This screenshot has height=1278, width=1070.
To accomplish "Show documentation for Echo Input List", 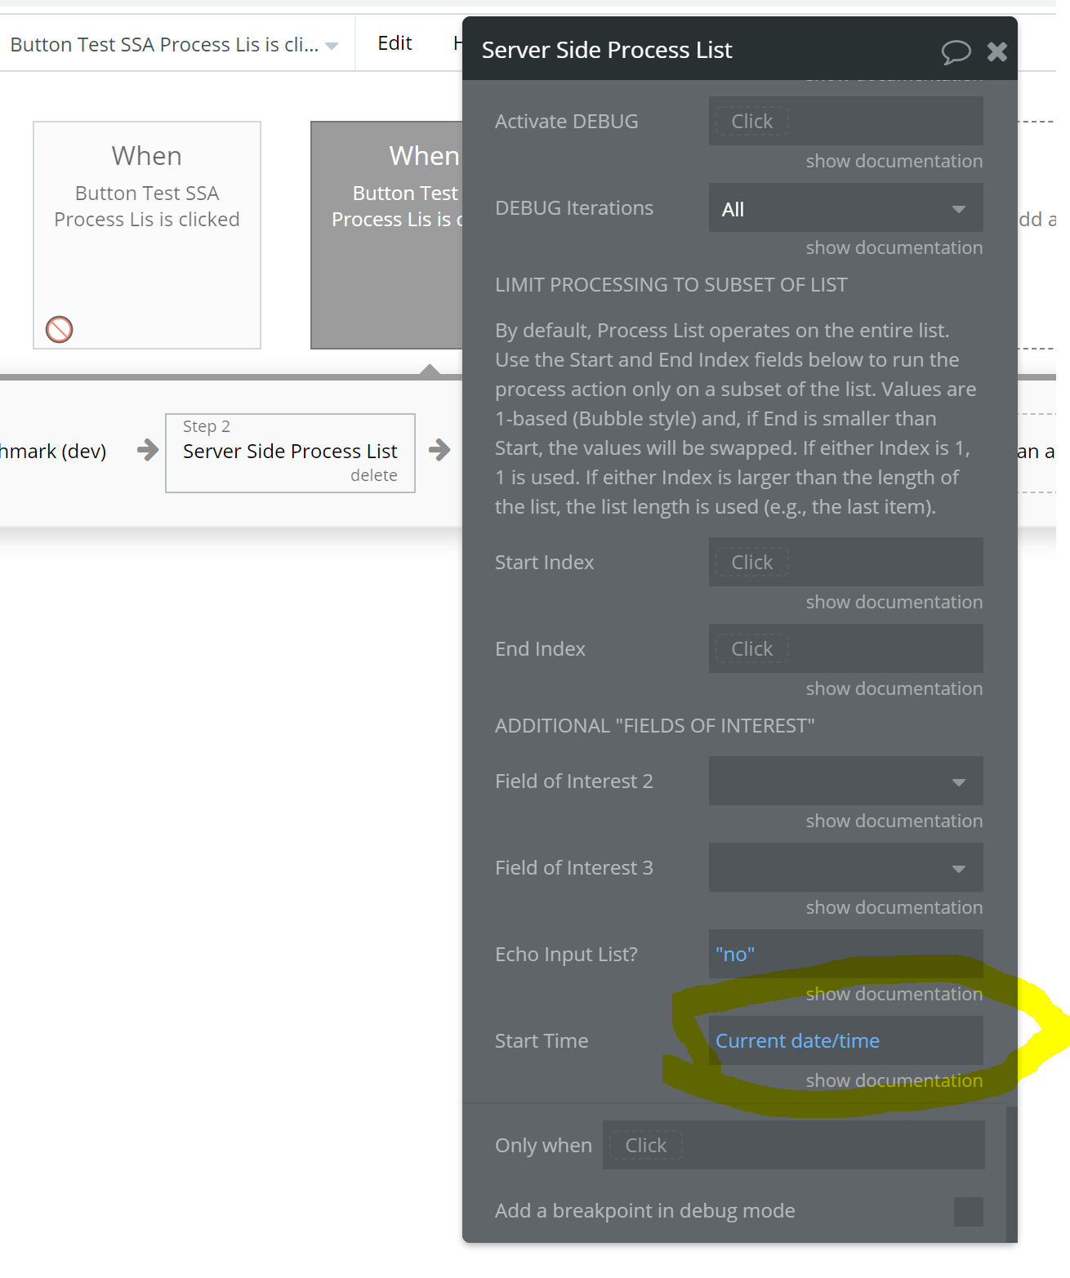I will coord(894,995).
